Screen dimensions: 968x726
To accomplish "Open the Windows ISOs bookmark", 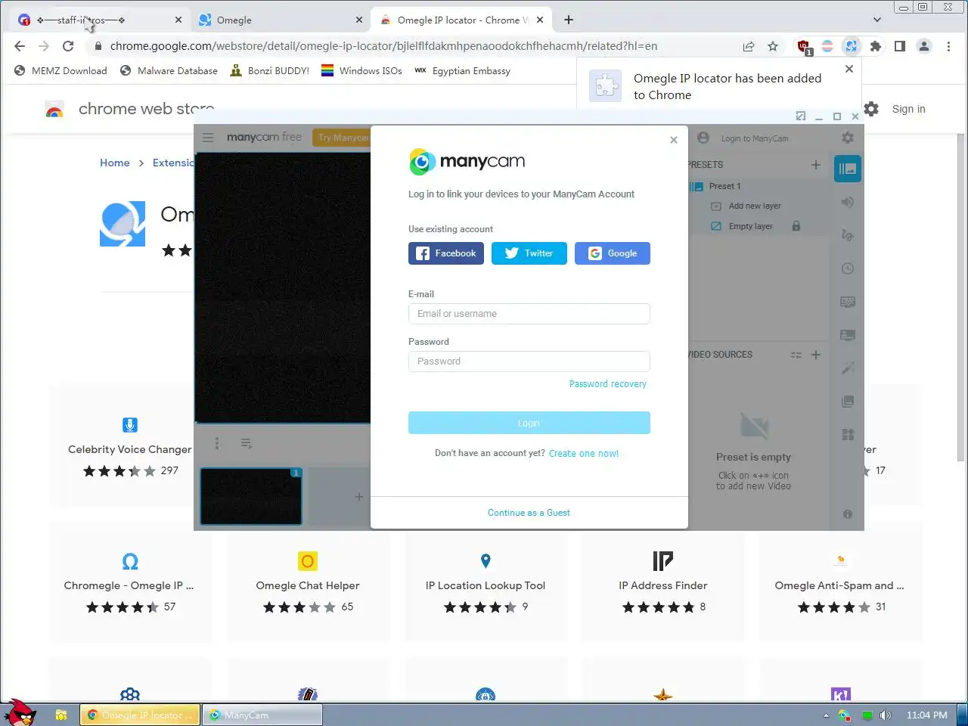I will click(361, 71).
